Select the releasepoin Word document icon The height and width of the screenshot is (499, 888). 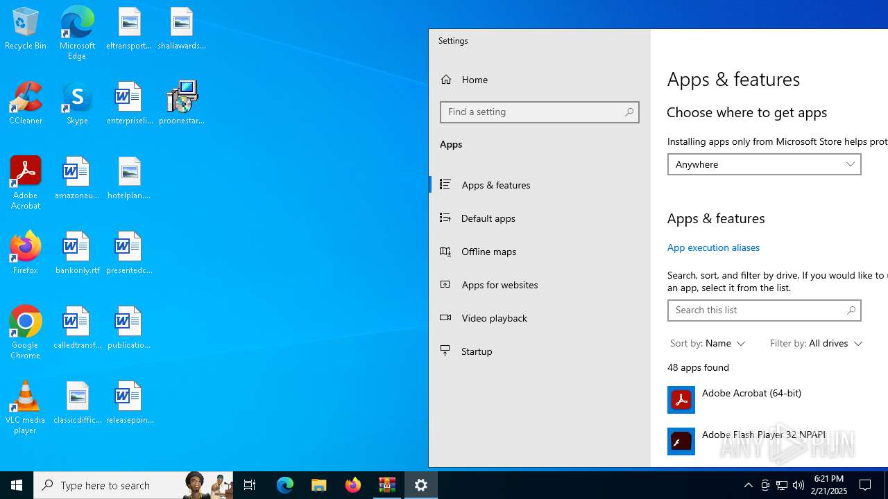[x=129, y=403]
